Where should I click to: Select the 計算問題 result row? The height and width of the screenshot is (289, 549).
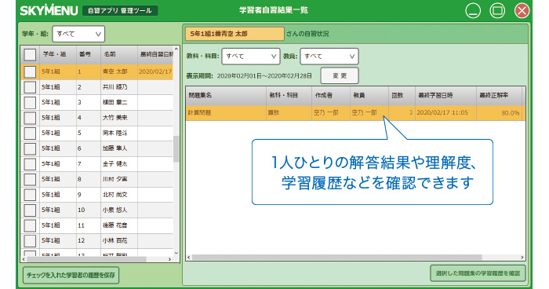[355, 113]
